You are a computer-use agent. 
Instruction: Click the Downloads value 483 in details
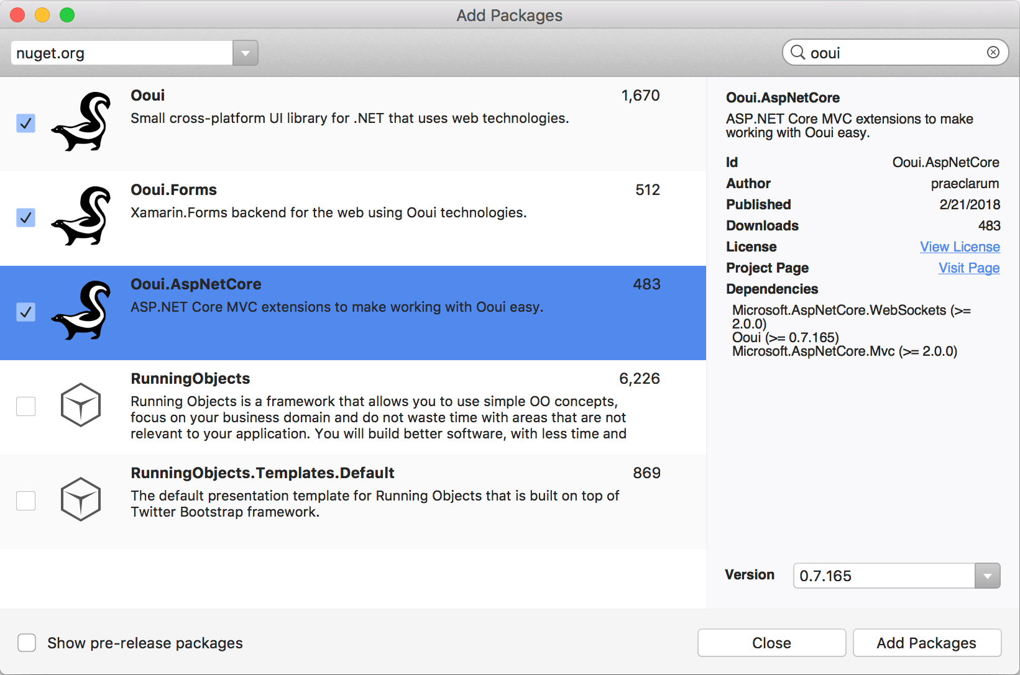989,225
